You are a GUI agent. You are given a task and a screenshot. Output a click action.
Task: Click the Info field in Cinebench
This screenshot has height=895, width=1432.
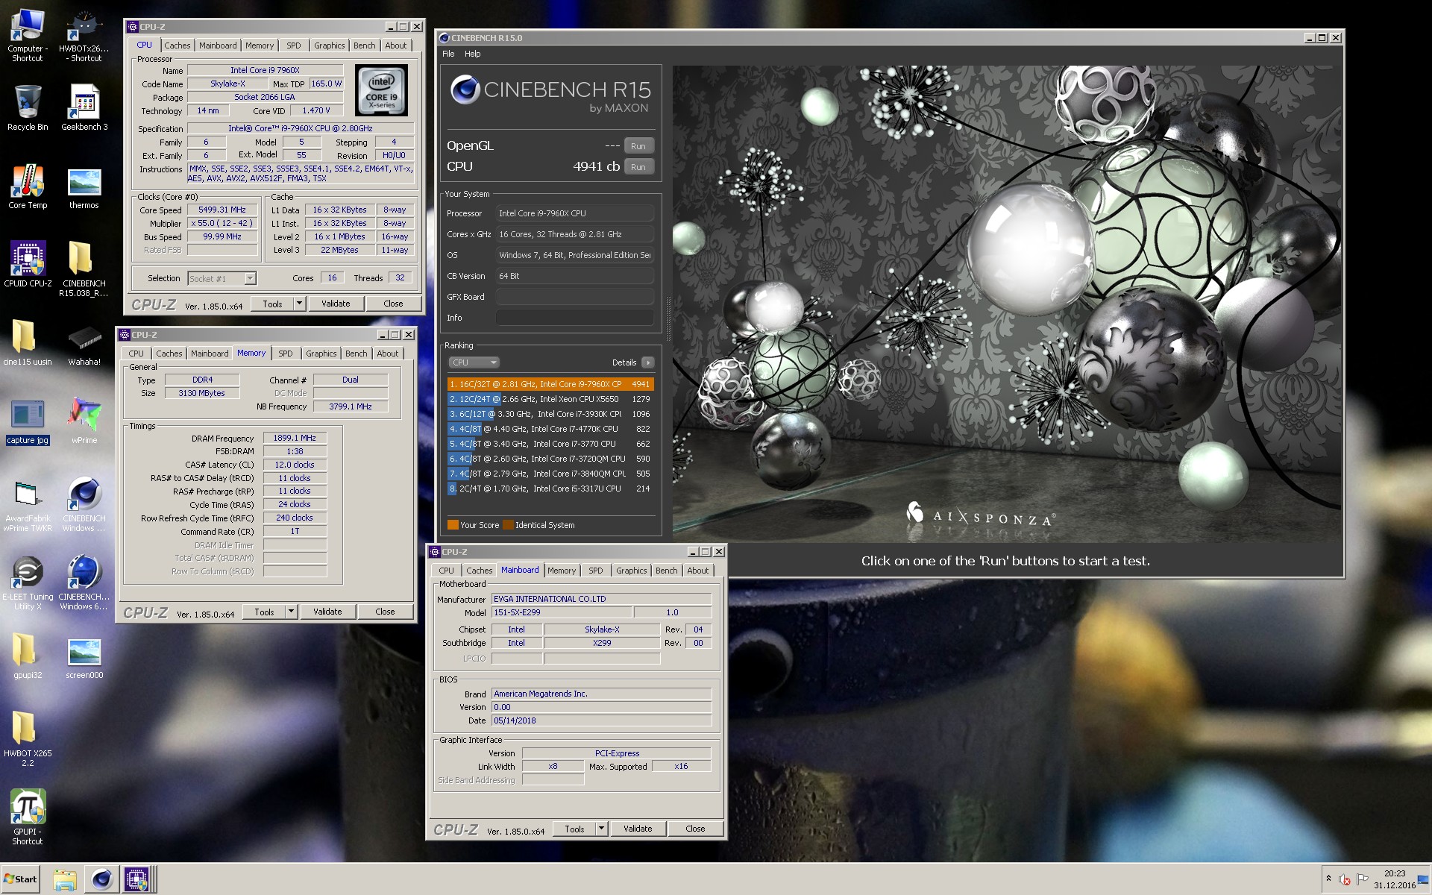(574, 318)
